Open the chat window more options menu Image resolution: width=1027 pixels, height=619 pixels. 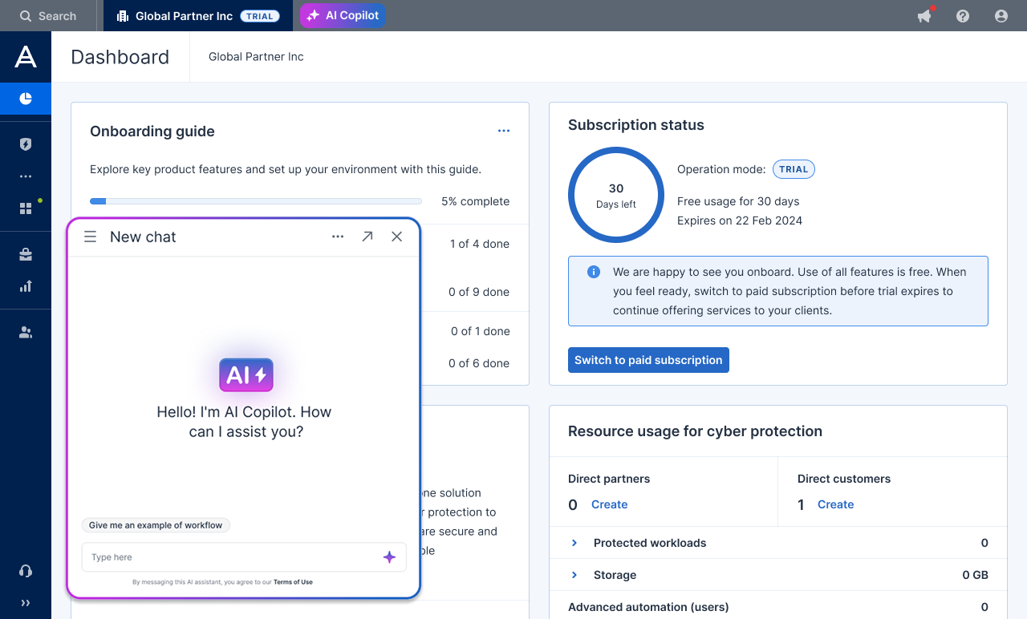click(338, 237)
